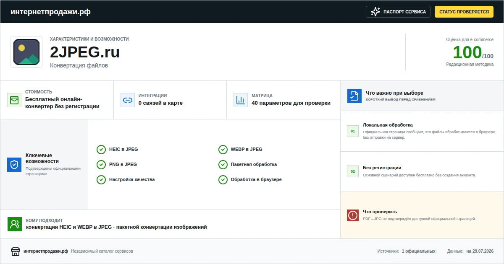Image resolution: width=504 pixels, height=264 pixels.
Task: Click the Конвертация файлов subtitle
Action: 79,65
